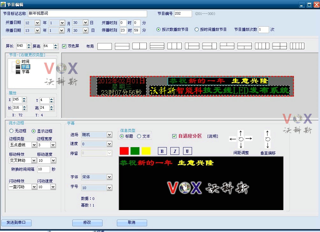Viewport: 320px width, 232px height.
Task: Choose the five-column layout icon
Action: pos(297,46)
